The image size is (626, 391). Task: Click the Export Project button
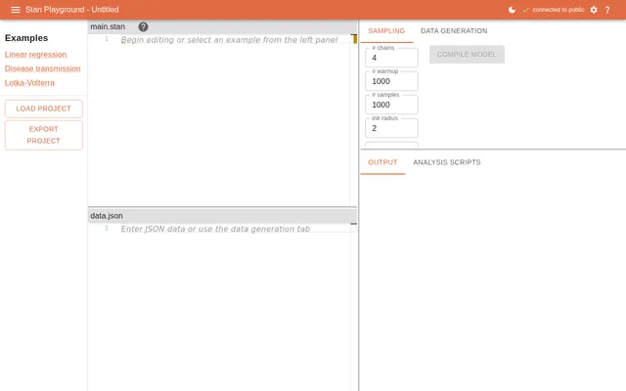point(43,135)
